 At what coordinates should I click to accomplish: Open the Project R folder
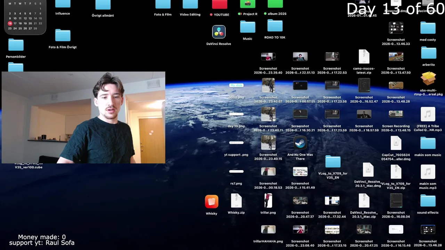(x=248, y=4)
